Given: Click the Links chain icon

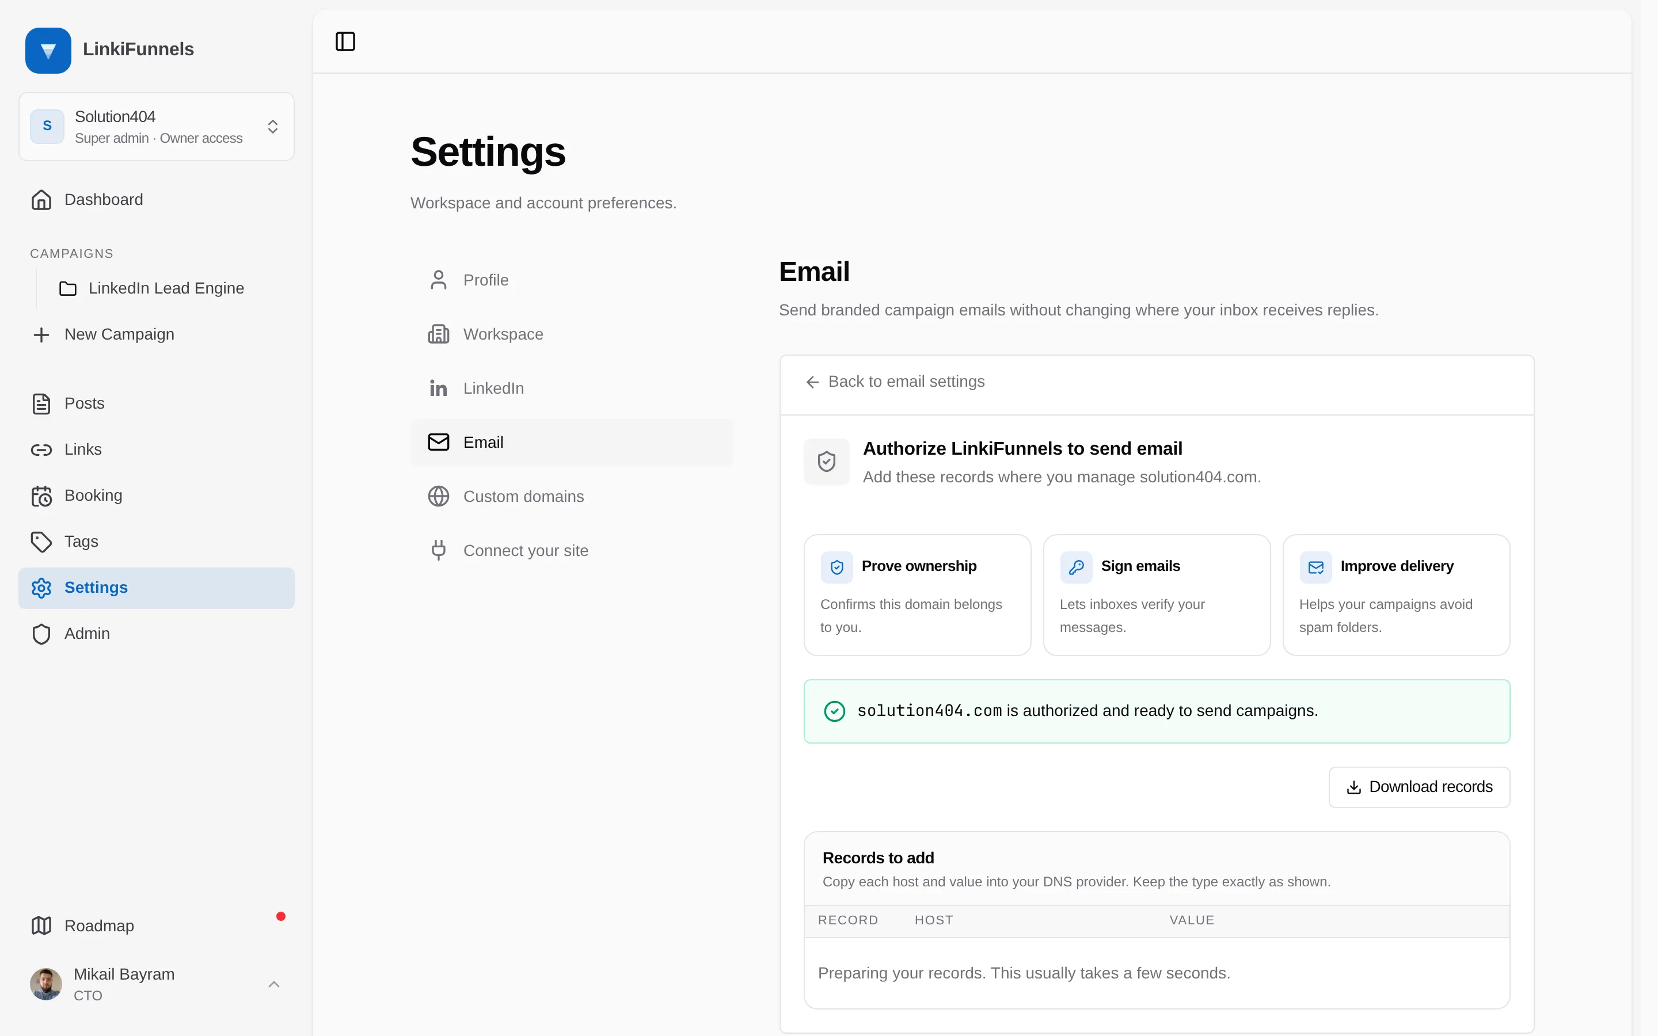Looking at the screenshot, I should pyautogui.click(x=42, y=450).
